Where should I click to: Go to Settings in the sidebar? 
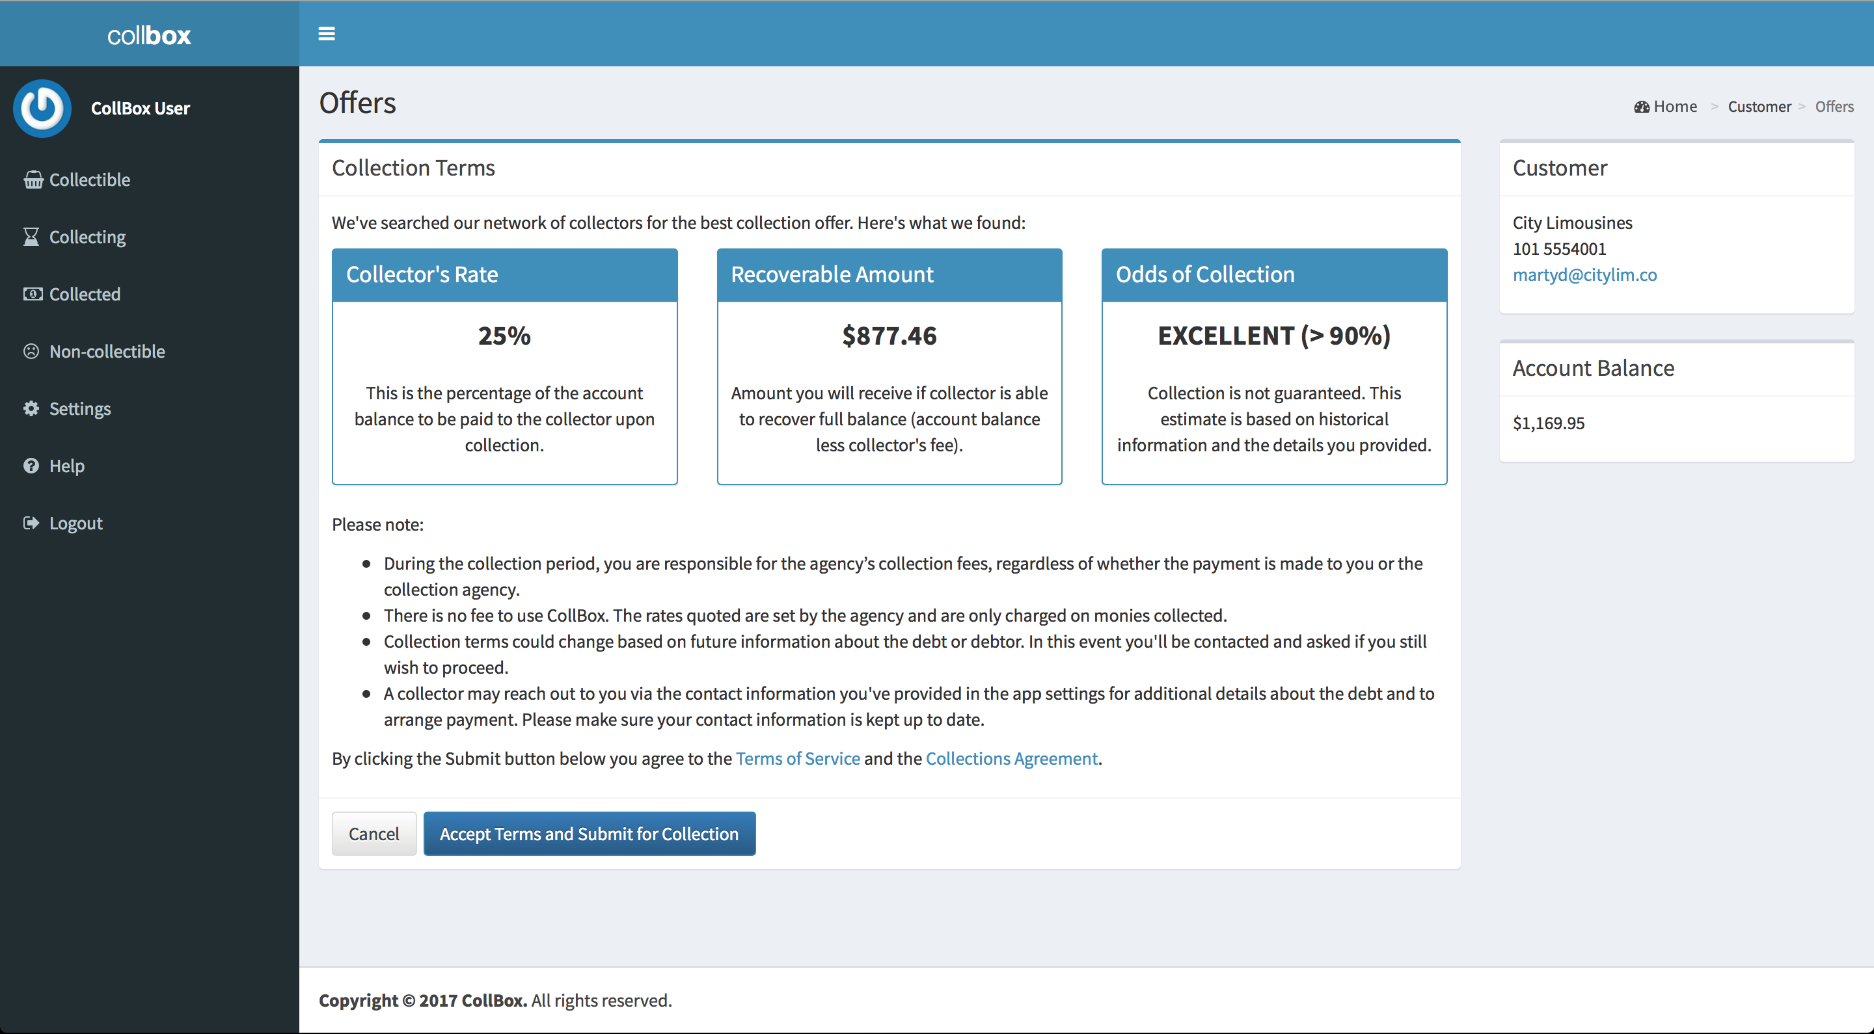click(80, 408)
